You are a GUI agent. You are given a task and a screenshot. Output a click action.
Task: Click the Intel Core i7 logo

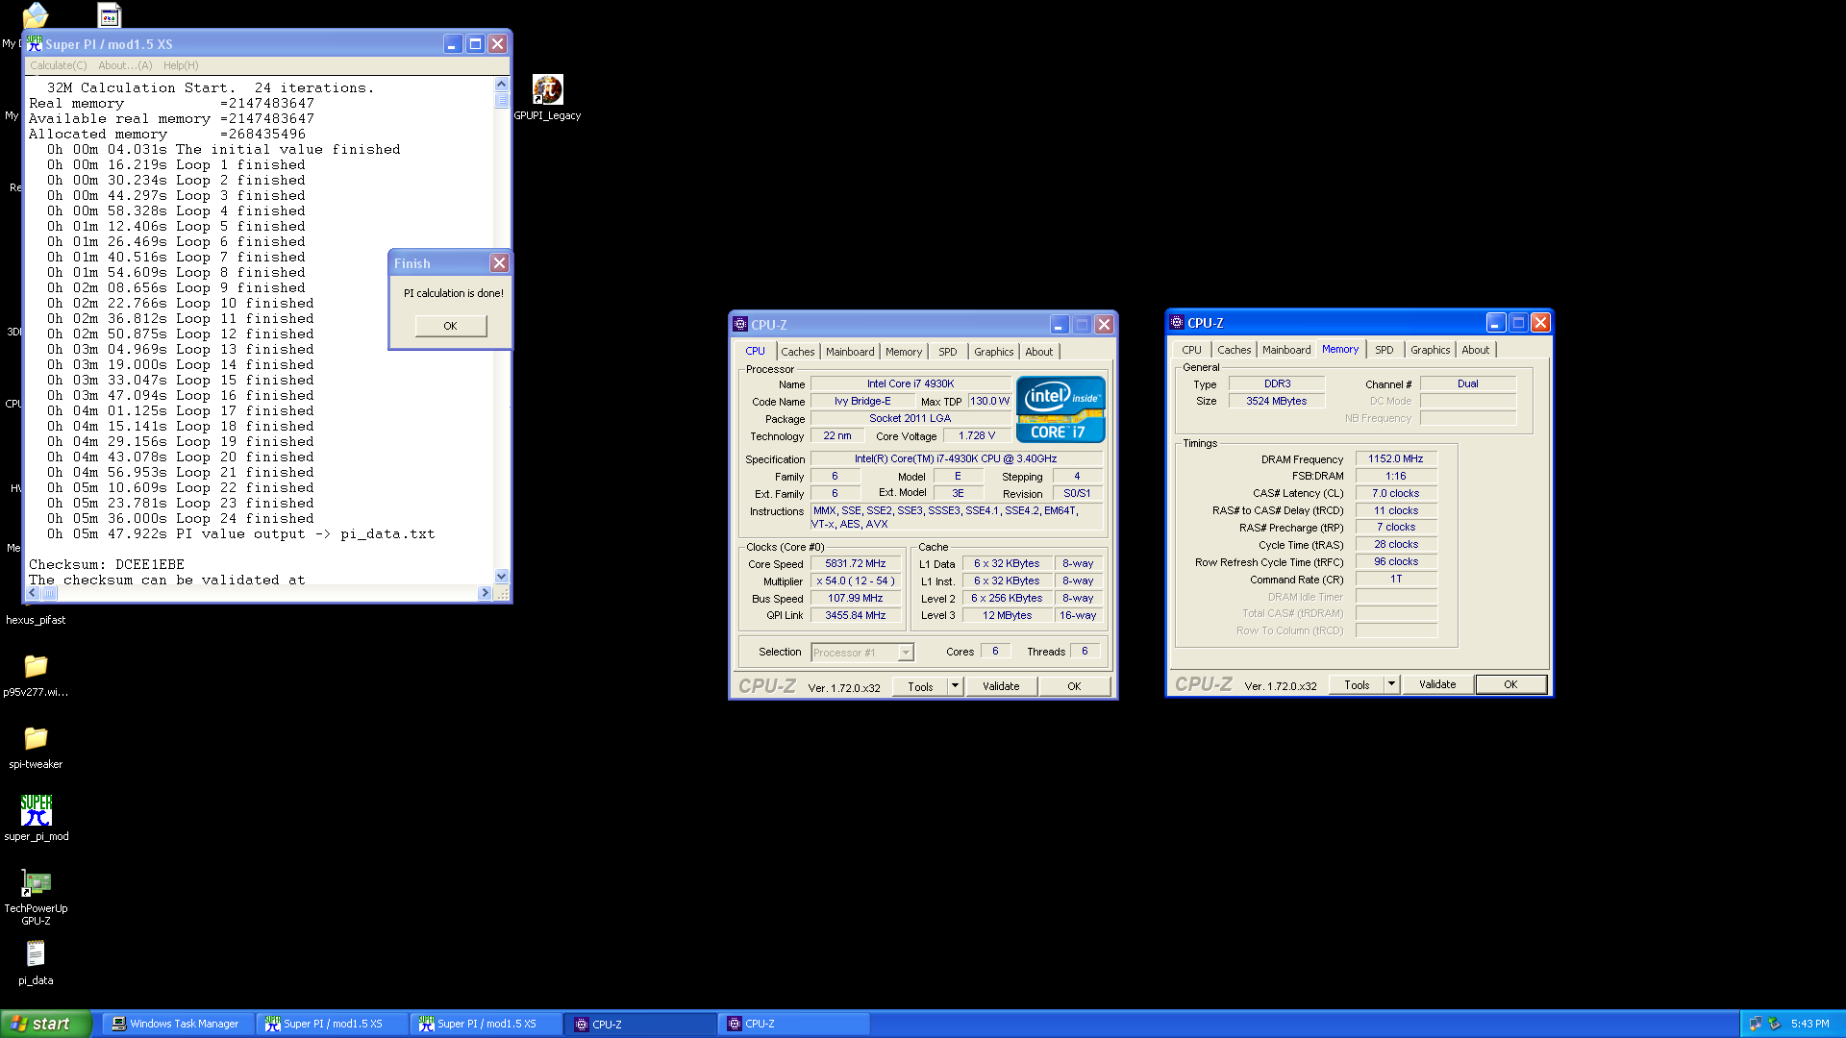coord(1060,409)
